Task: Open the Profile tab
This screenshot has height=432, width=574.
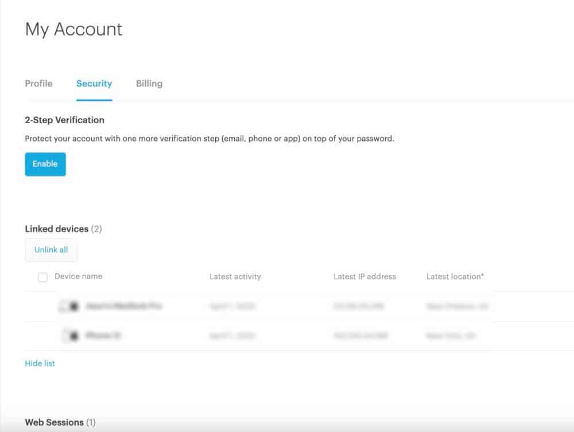Action: 39,84
